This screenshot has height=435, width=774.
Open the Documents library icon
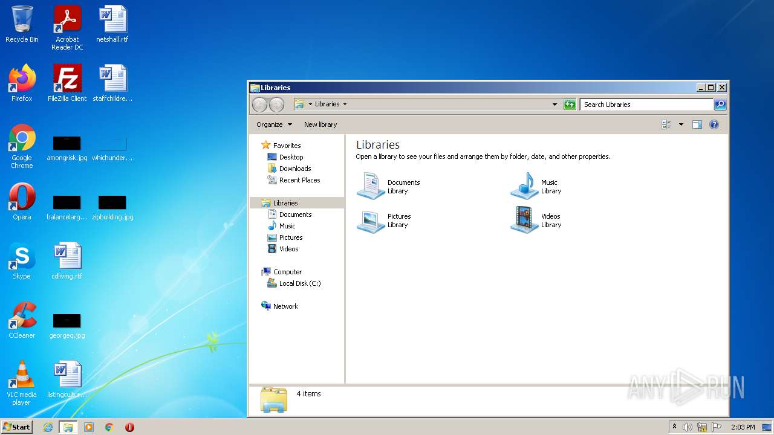(x=371, y=186)
